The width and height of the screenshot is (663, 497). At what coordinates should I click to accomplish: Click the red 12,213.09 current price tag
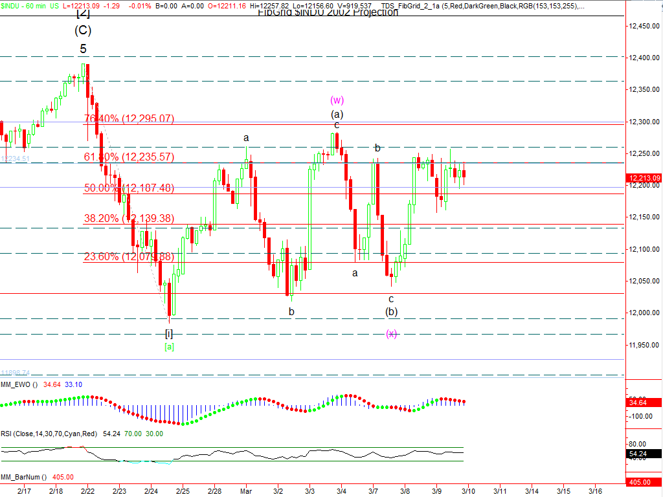644,178
